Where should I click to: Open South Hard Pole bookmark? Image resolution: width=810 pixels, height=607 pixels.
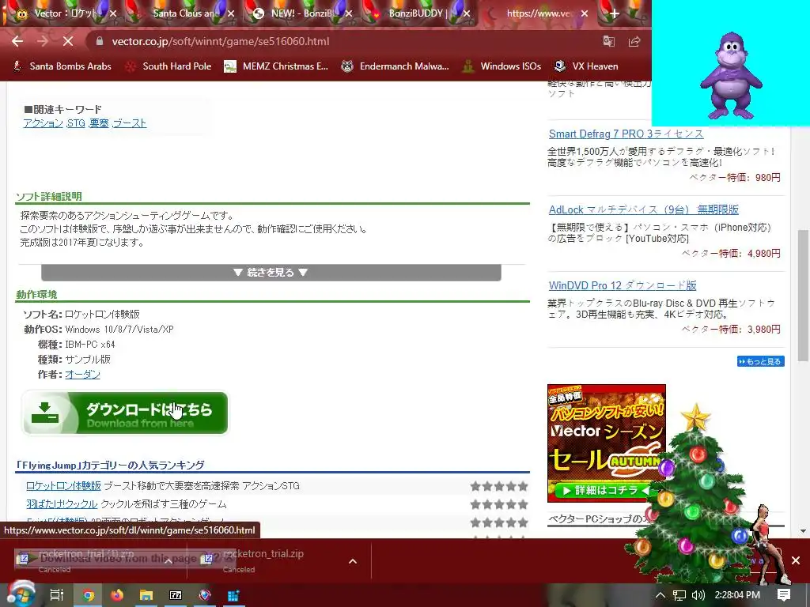point(169,66)
